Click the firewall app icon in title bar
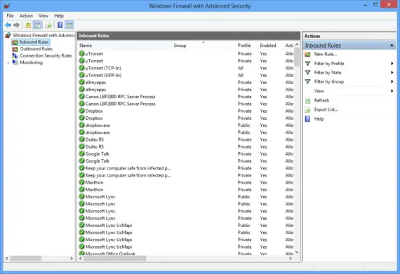The width and height of the screenshot is (400, 274). [6, 6]
